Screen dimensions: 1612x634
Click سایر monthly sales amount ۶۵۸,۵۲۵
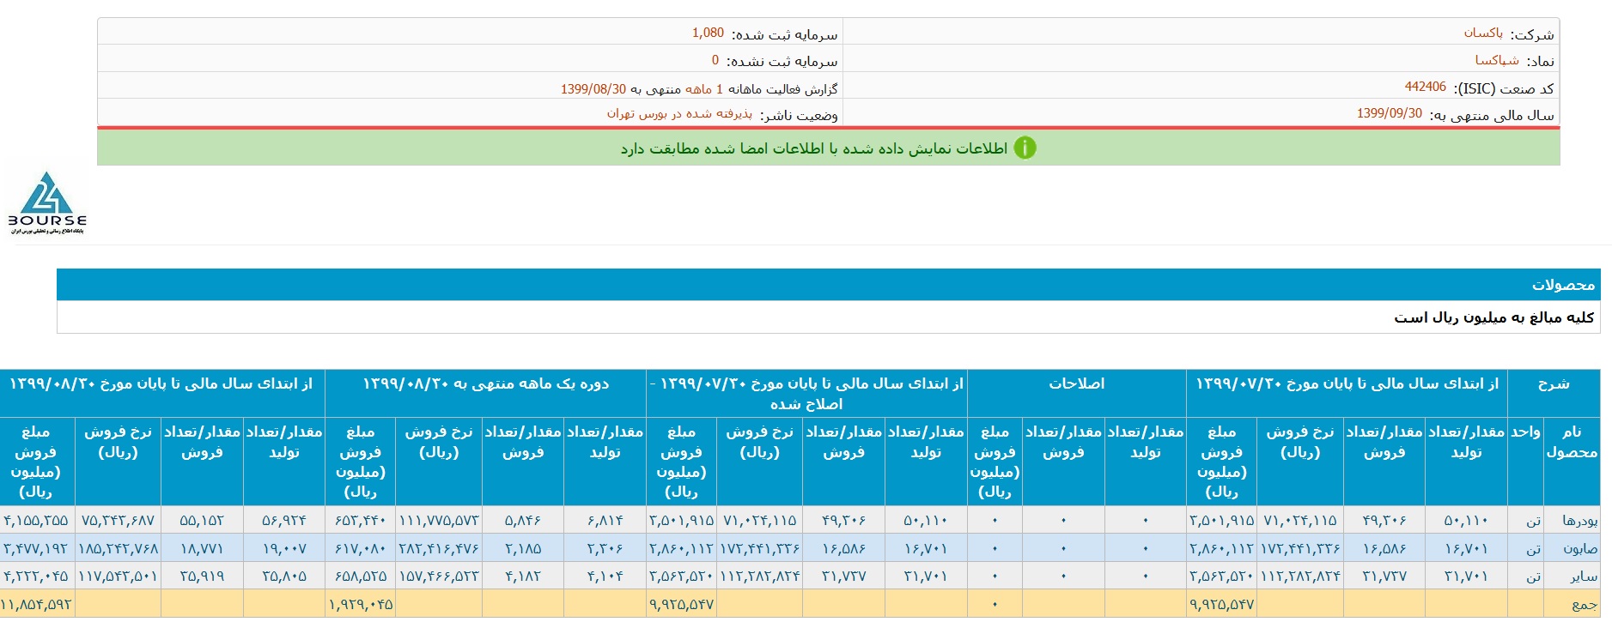click(x=360, y=576)
